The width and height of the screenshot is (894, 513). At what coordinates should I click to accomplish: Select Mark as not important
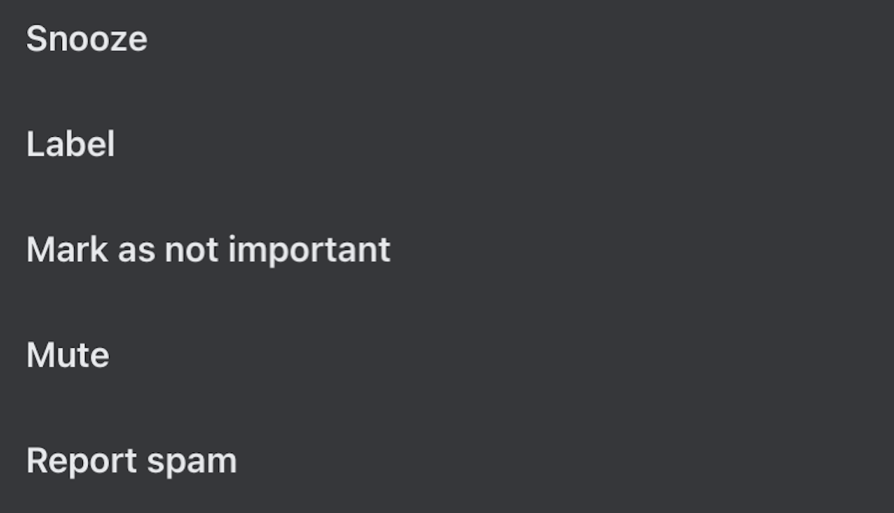(x=208, y=250)
